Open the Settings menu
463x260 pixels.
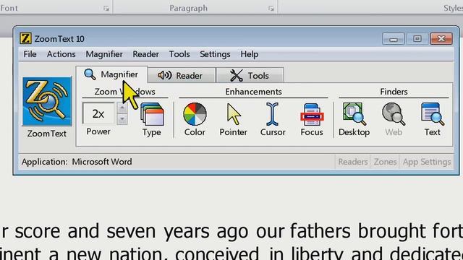tap(215, 54)
